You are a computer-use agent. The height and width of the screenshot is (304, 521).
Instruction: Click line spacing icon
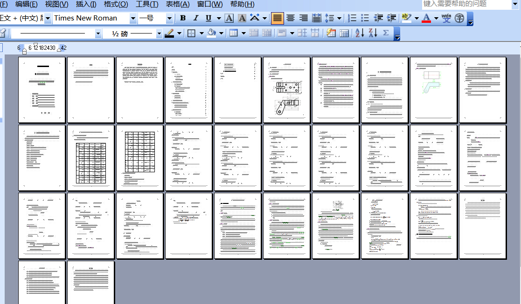[329, 18]
